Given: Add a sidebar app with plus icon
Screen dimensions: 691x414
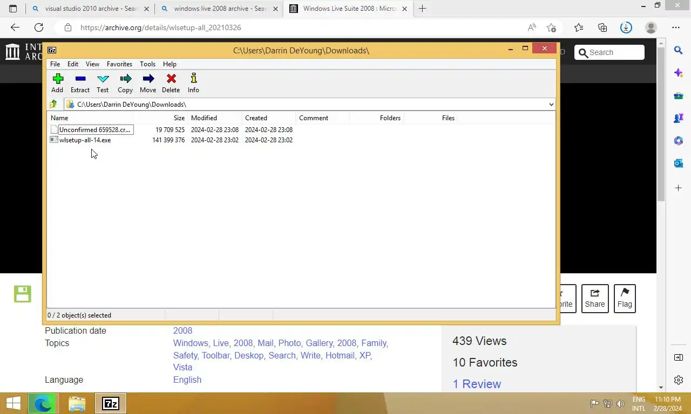Looking at the screenshot, I should tap(679, 188).
